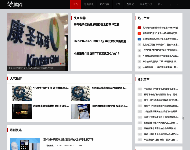This screenshot has height=150, width=190.
Task: Click the gray rank 4 badge in 热门文章
Action: [x=139, y=45]
